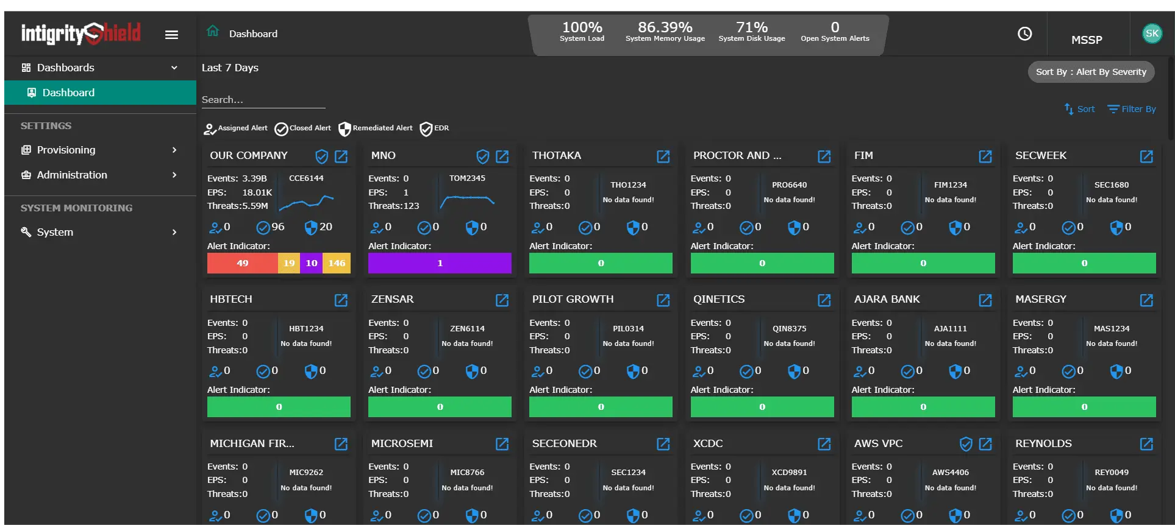Open THOTAKA external link icon
1175x525 pixels.
coord(663,157)
